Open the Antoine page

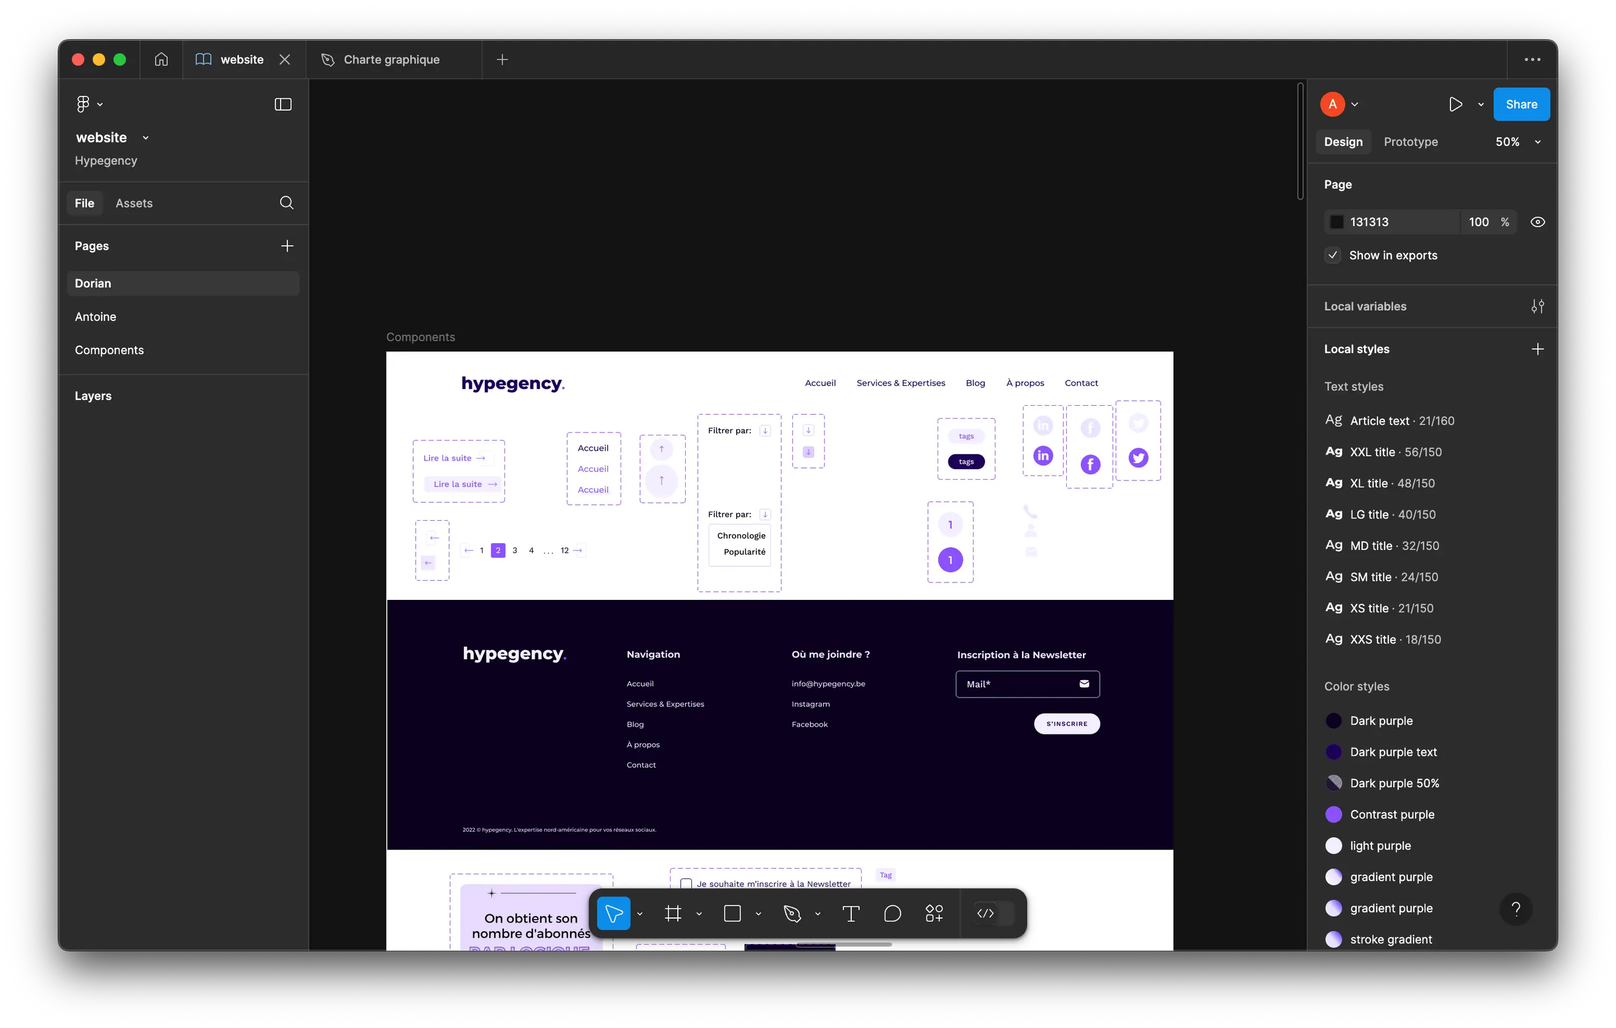click(95, 316)
